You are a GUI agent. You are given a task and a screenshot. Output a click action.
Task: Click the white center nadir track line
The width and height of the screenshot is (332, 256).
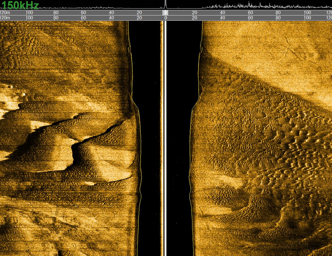165,138
